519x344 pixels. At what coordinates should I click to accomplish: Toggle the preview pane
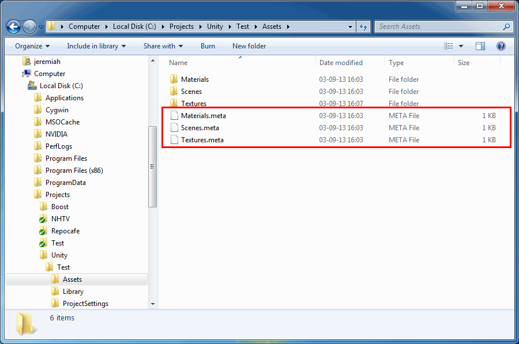pos(480,46)
